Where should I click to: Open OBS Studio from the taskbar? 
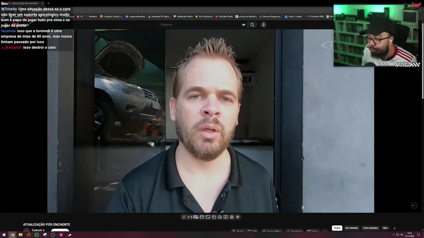[x=53, y=235]
